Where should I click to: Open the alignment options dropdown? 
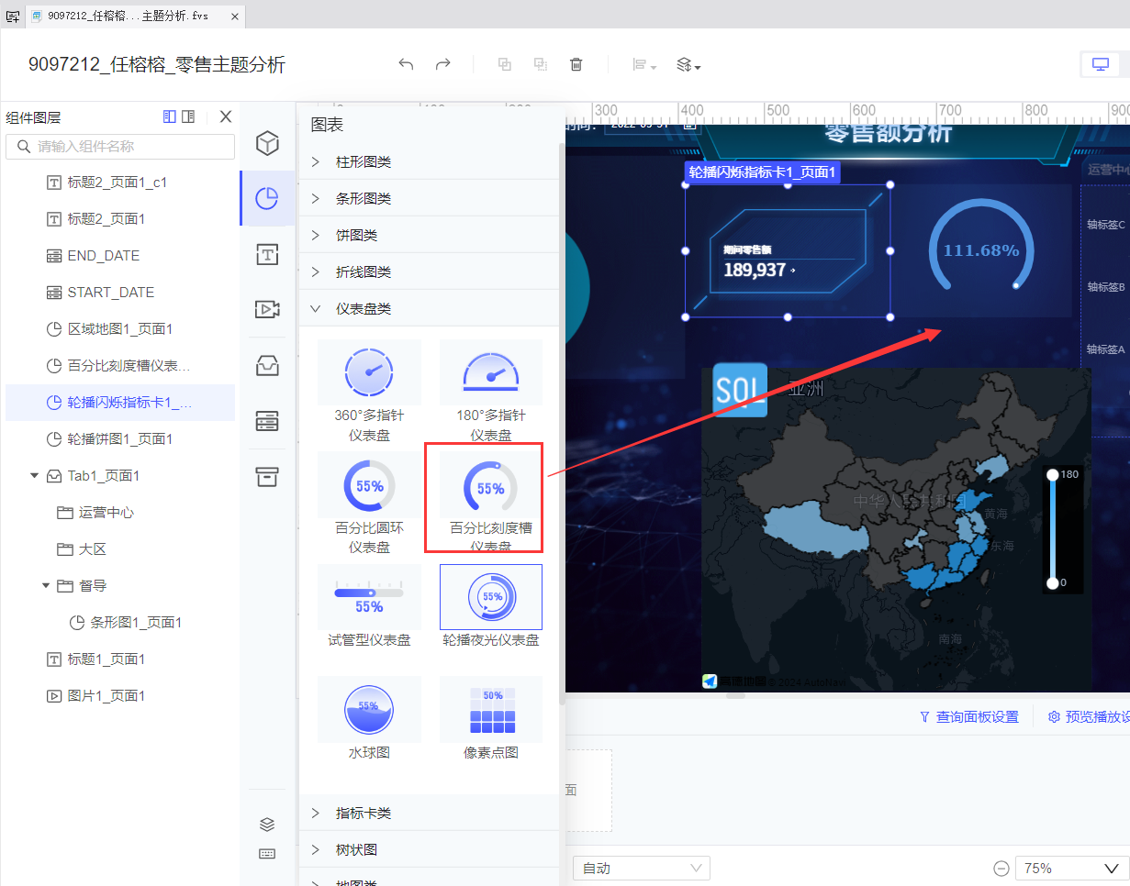tap(644, 65)
